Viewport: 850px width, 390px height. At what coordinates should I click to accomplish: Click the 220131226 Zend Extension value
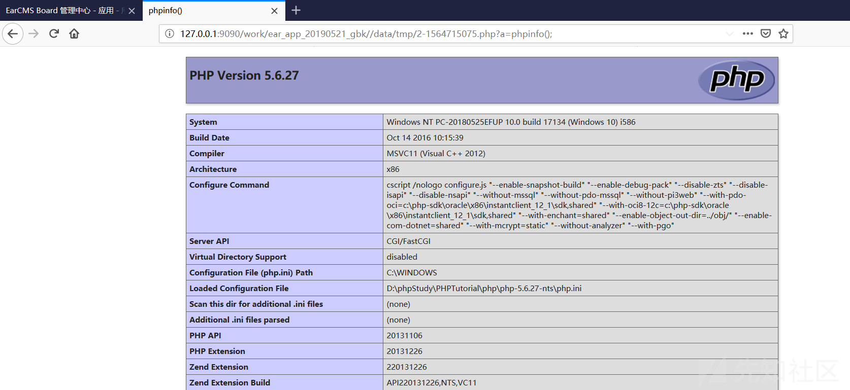point(407,367)
